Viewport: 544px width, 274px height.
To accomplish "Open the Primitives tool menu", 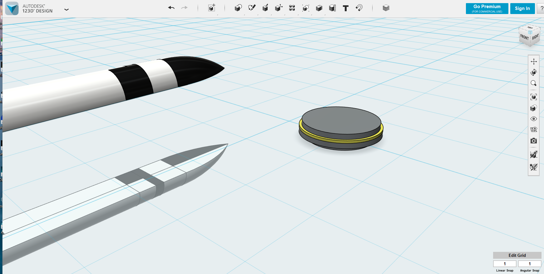I will [238, 8].
